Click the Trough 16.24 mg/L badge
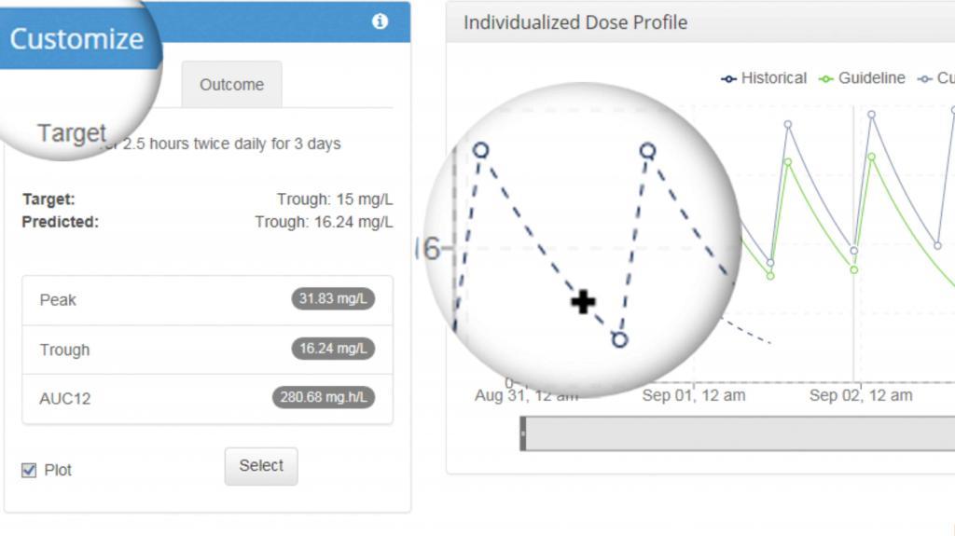955x536 pixels. click(x=333, y=349)
